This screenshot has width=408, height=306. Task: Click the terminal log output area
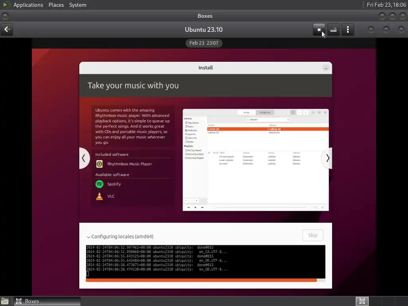206,261
